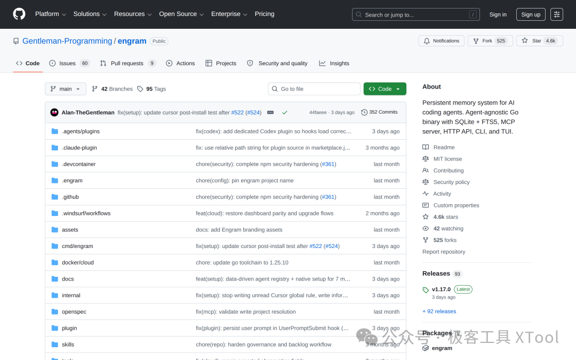Click the skills folder icon
The image size is (576, 360).
(x=55, y=345)
